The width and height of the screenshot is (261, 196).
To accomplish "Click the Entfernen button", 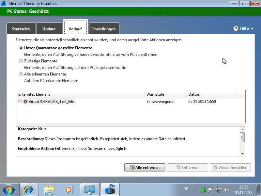I will pyautogui.click(x=188, y=167).
